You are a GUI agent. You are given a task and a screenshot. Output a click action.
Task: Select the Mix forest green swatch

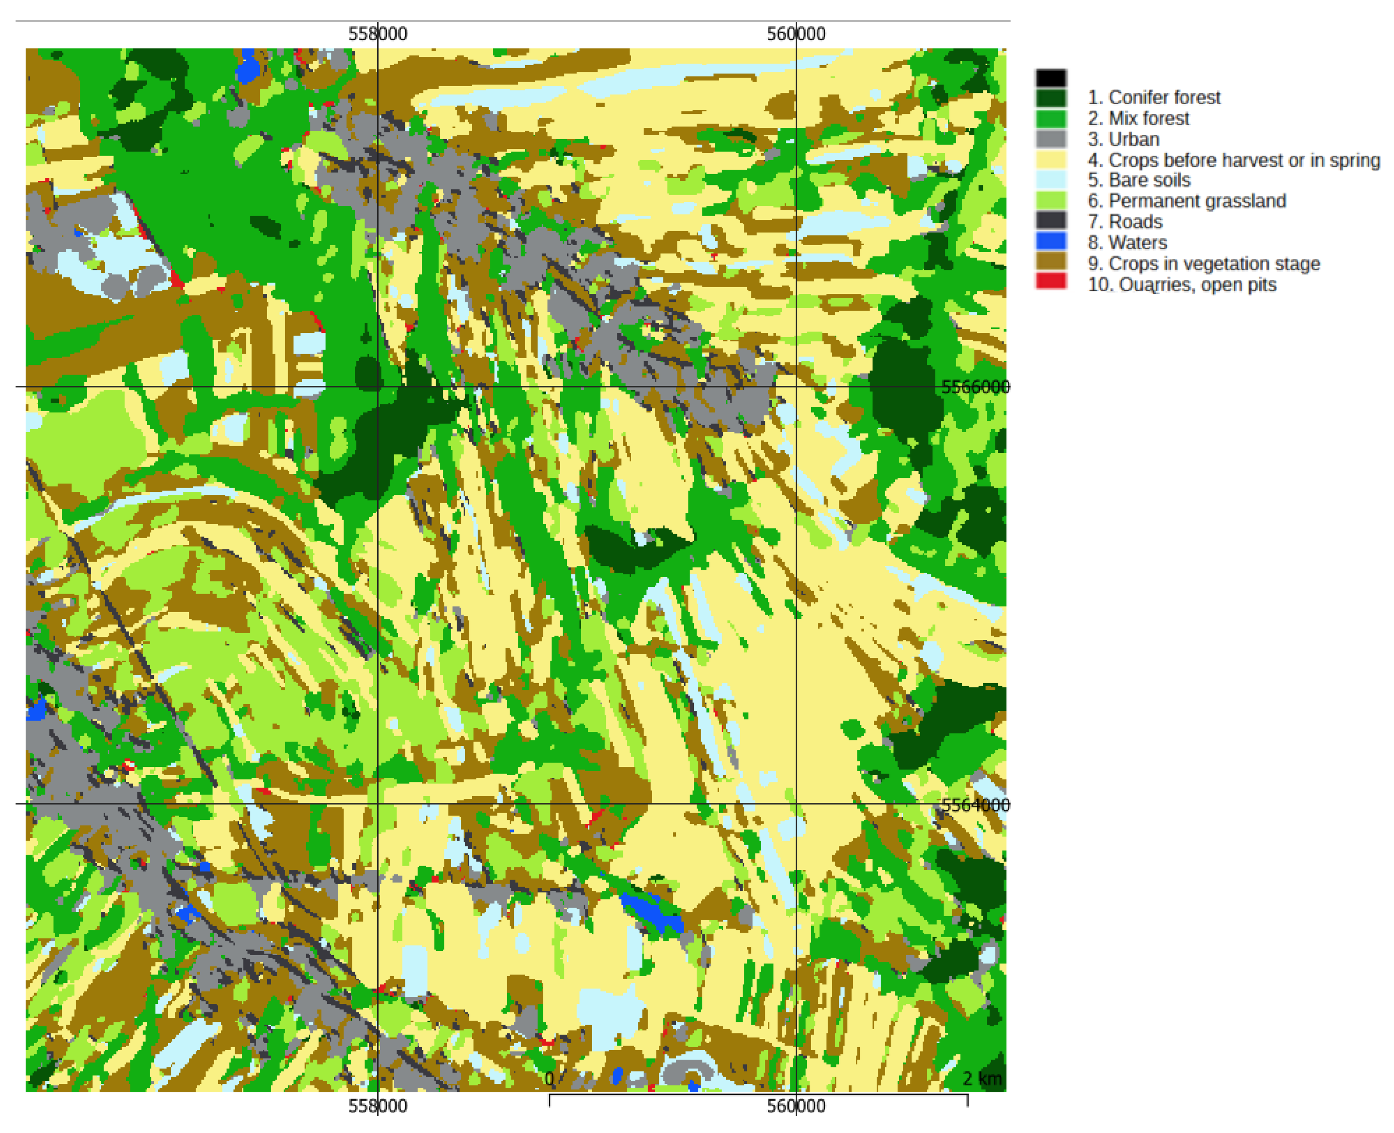(x=1050, y=119)
